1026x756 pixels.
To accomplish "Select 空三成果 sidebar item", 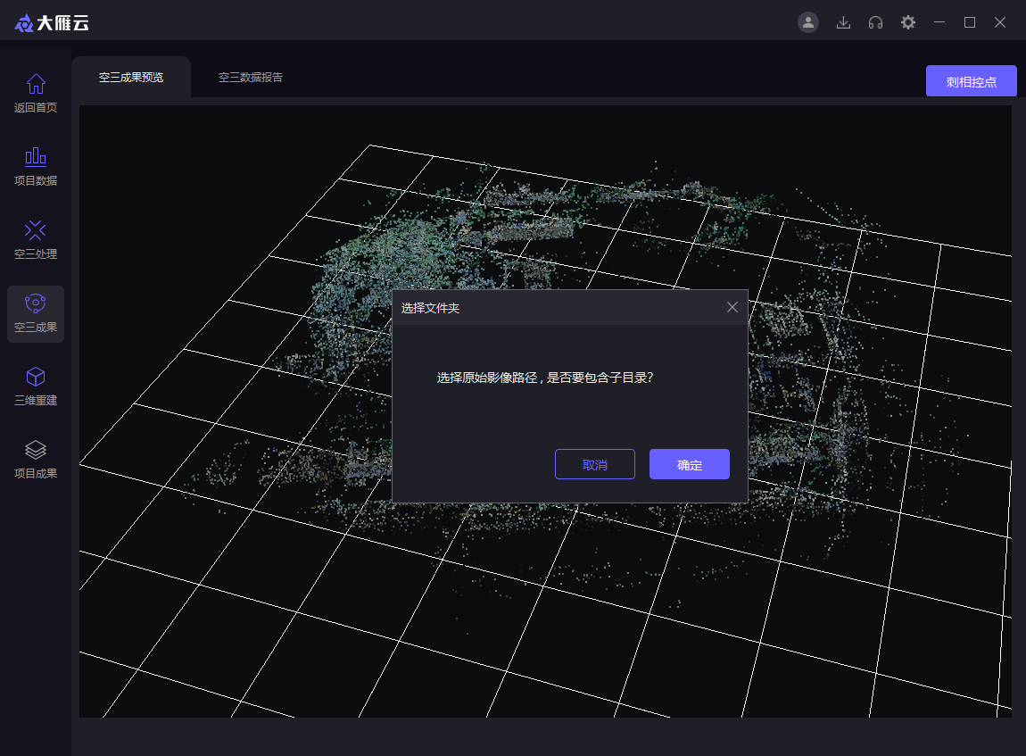I will pyautogui.click(x=36, y=313).
